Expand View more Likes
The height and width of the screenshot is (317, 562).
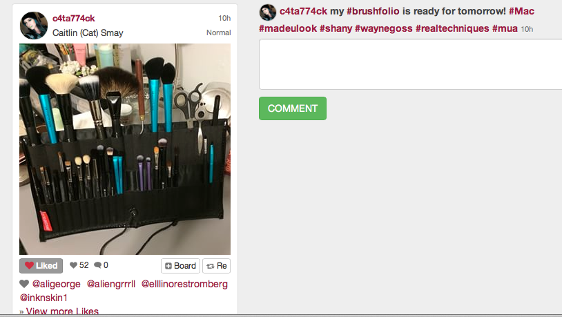[x=62, y=311]
